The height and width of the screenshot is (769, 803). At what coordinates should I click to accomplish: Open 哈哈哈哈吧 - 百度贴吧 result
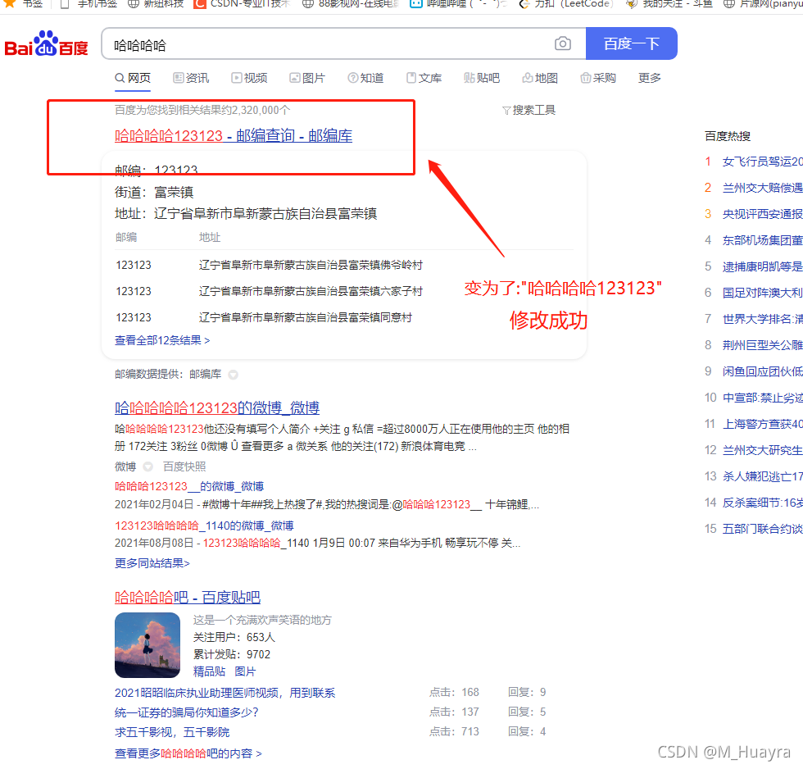[188, 598]
